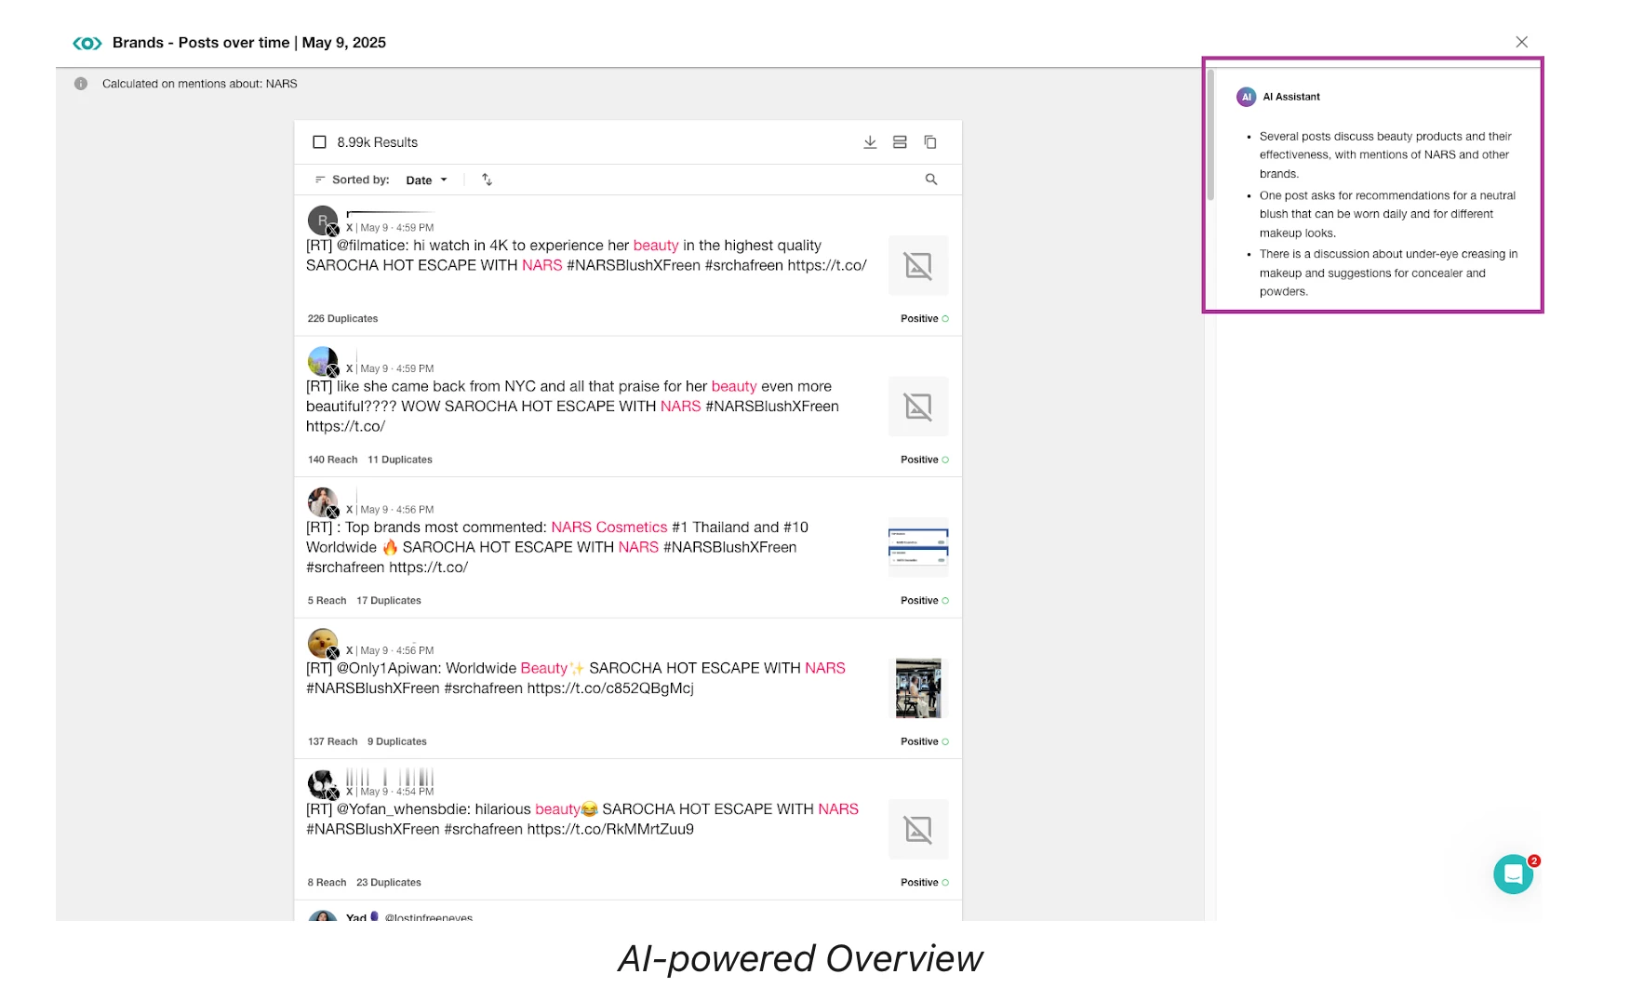Click the 137 Reach text
Screen dimensions: 1630x1001
(332, 741)
